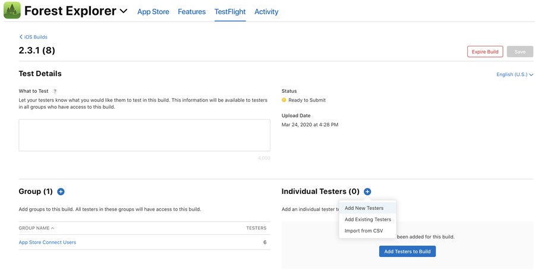Select Import from CSV menu option

pyautogui.click(x=367, y=231)
